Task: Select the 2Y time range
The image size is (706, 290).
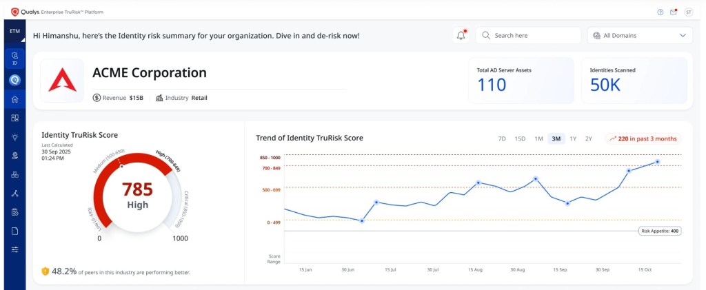Action: click(588, 138)
